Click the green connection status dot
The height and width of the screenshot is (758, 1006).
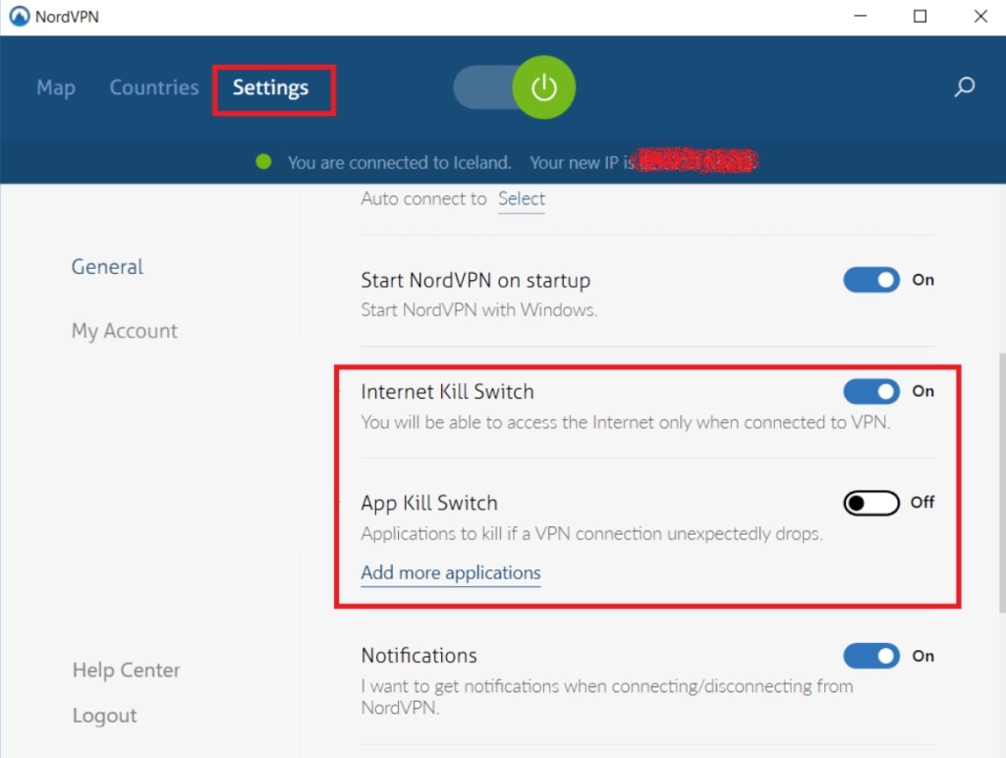coord(263,162)
